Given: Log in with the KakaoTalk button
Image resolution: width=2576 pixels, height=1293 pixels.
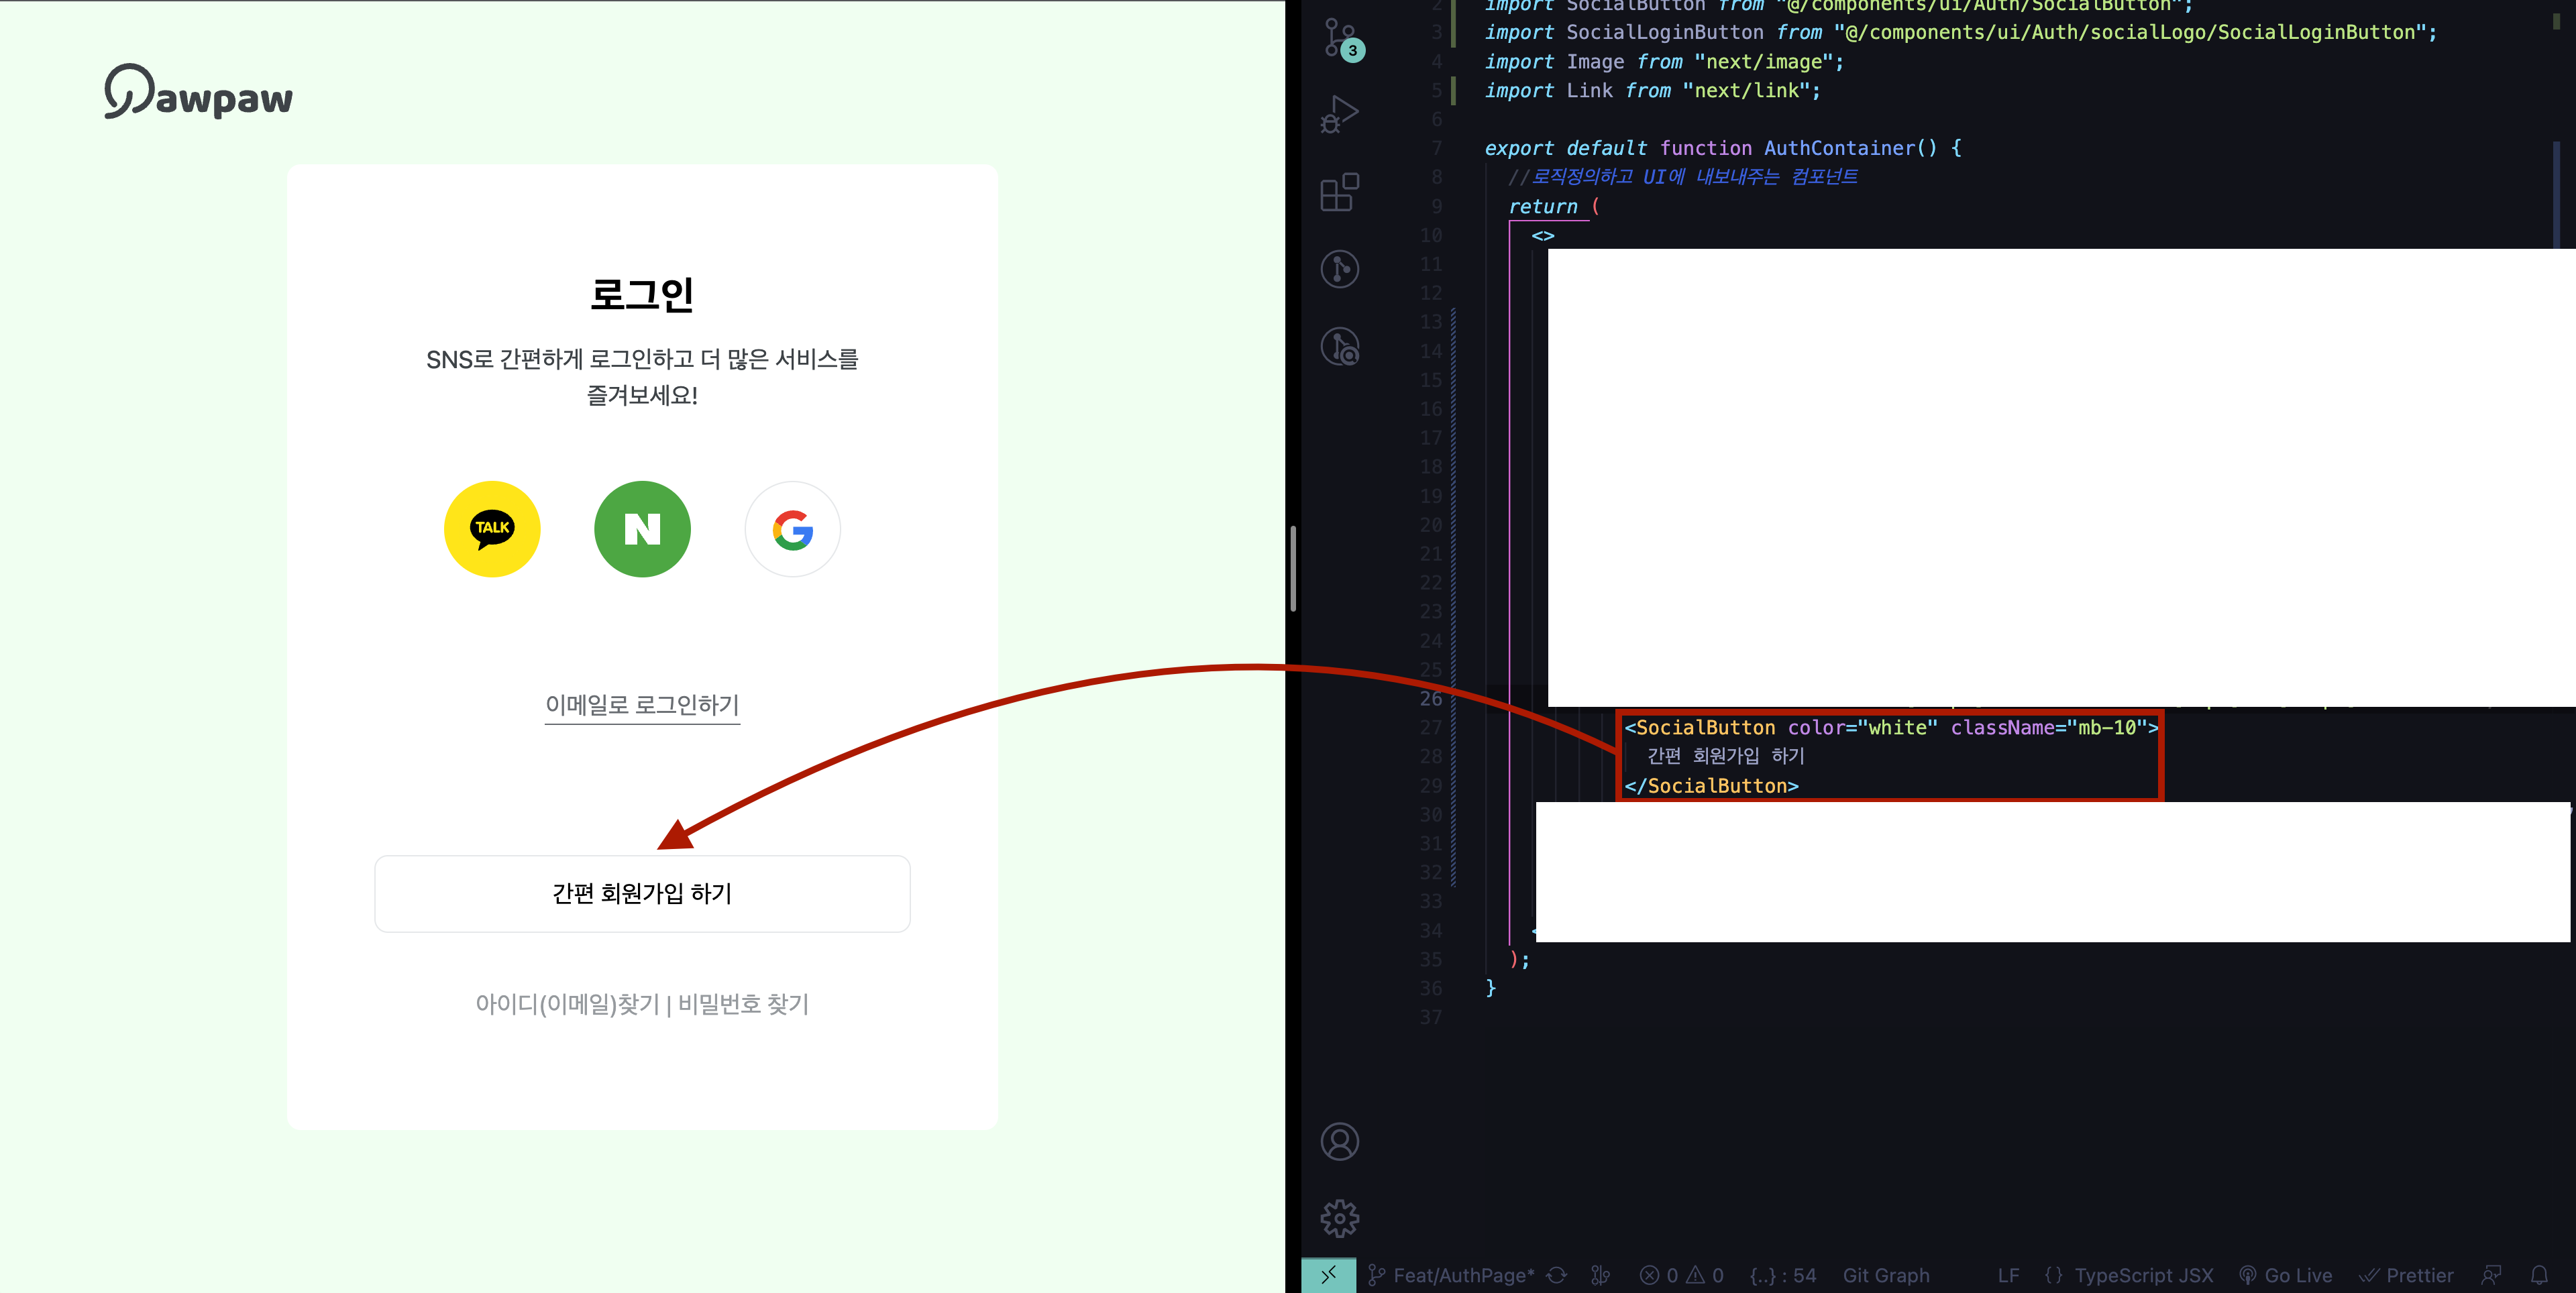Looking at the screenshot, I should coord(492,529).
